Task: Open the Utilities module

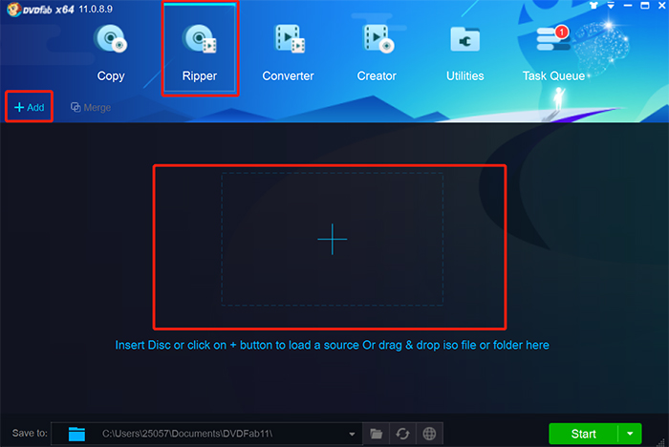Action: pos(465,53)
